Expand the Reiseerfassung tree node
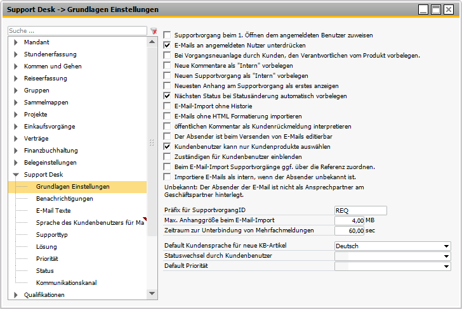This screenshot has width=462, height=309. pyautogui.click(x=16, y=79)
